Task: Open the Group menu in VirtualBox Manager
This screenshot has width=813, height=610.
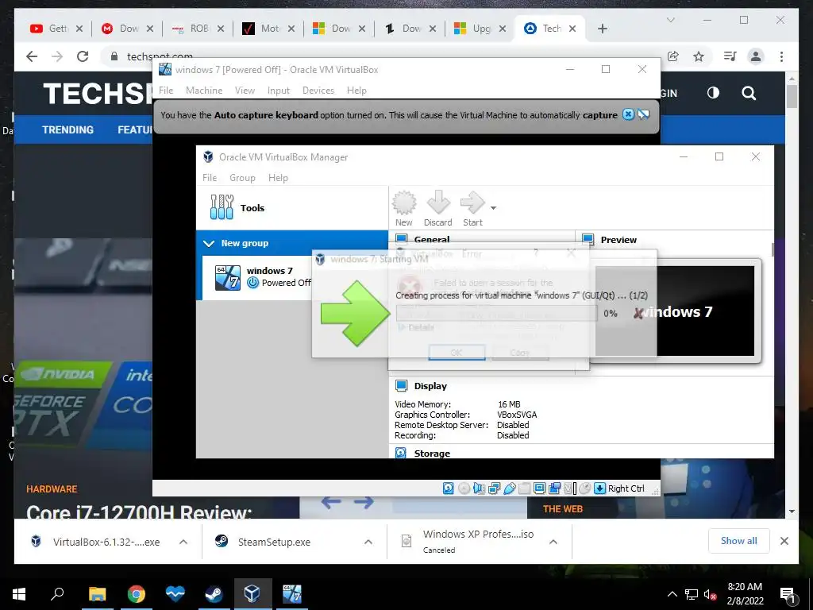Action: click(243, 178)
